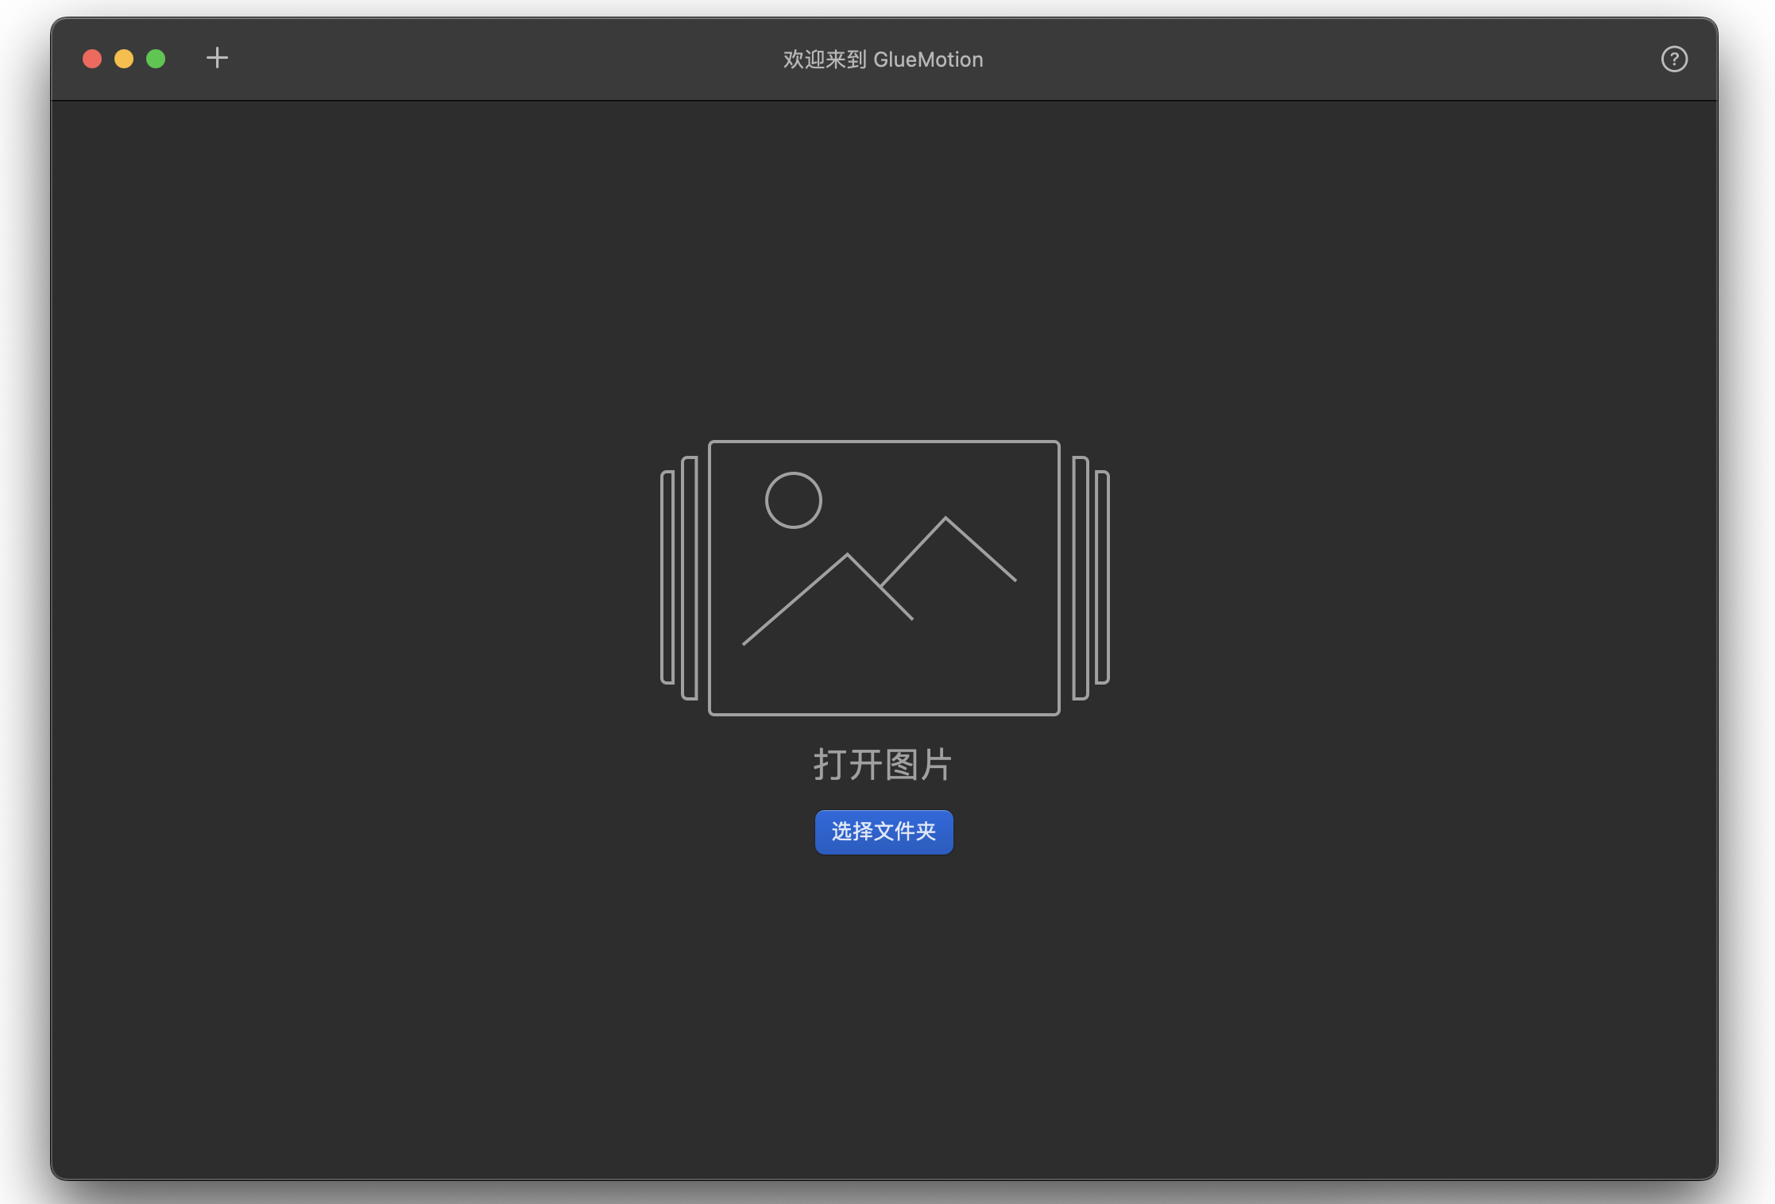The width and height of the screenshot is (1775, 1204).
Task: Click the image stack placeholder illustration
Action: [x=884, y=577]
